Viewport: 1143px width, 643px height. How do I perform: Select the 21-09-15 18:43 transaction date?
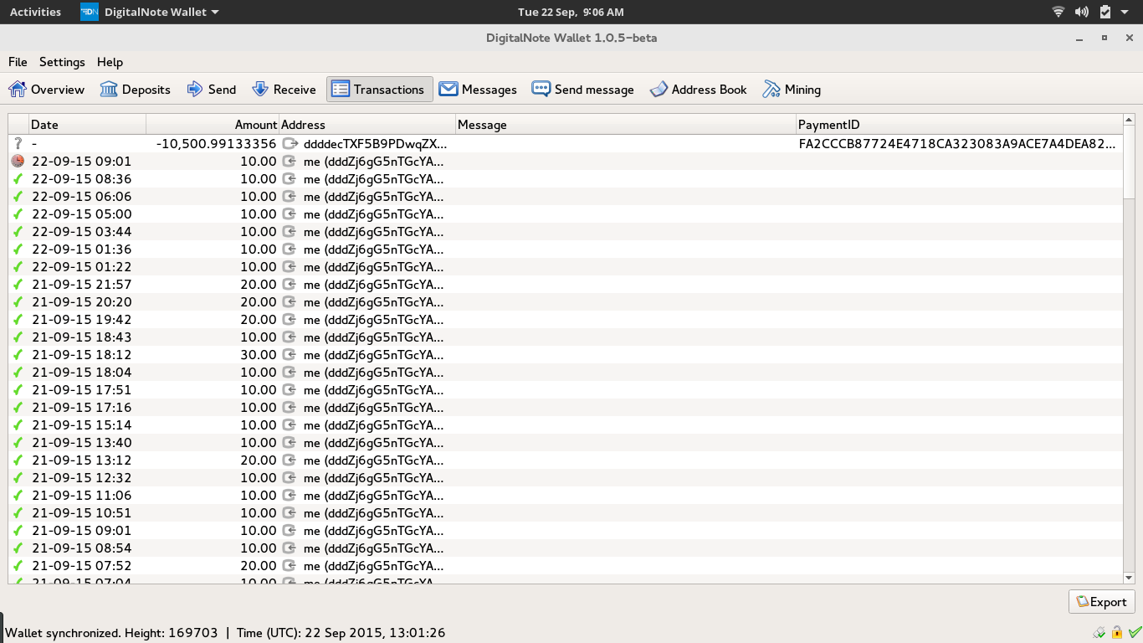pos(81,337)
